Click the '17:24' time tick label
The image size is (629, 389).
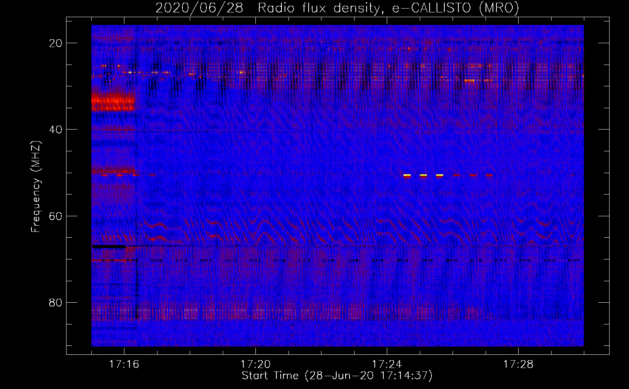[387, 364]
